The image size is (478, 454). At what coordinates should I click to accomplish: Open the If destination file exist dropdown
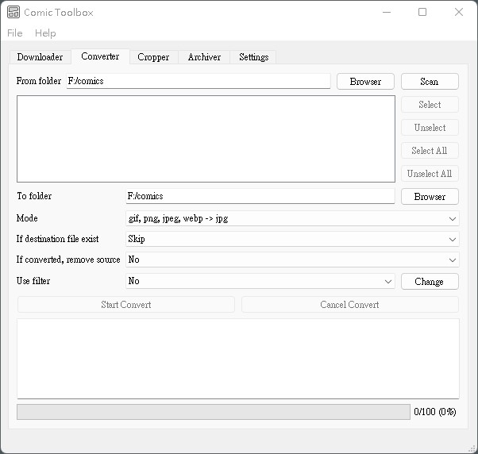(292, 239)
